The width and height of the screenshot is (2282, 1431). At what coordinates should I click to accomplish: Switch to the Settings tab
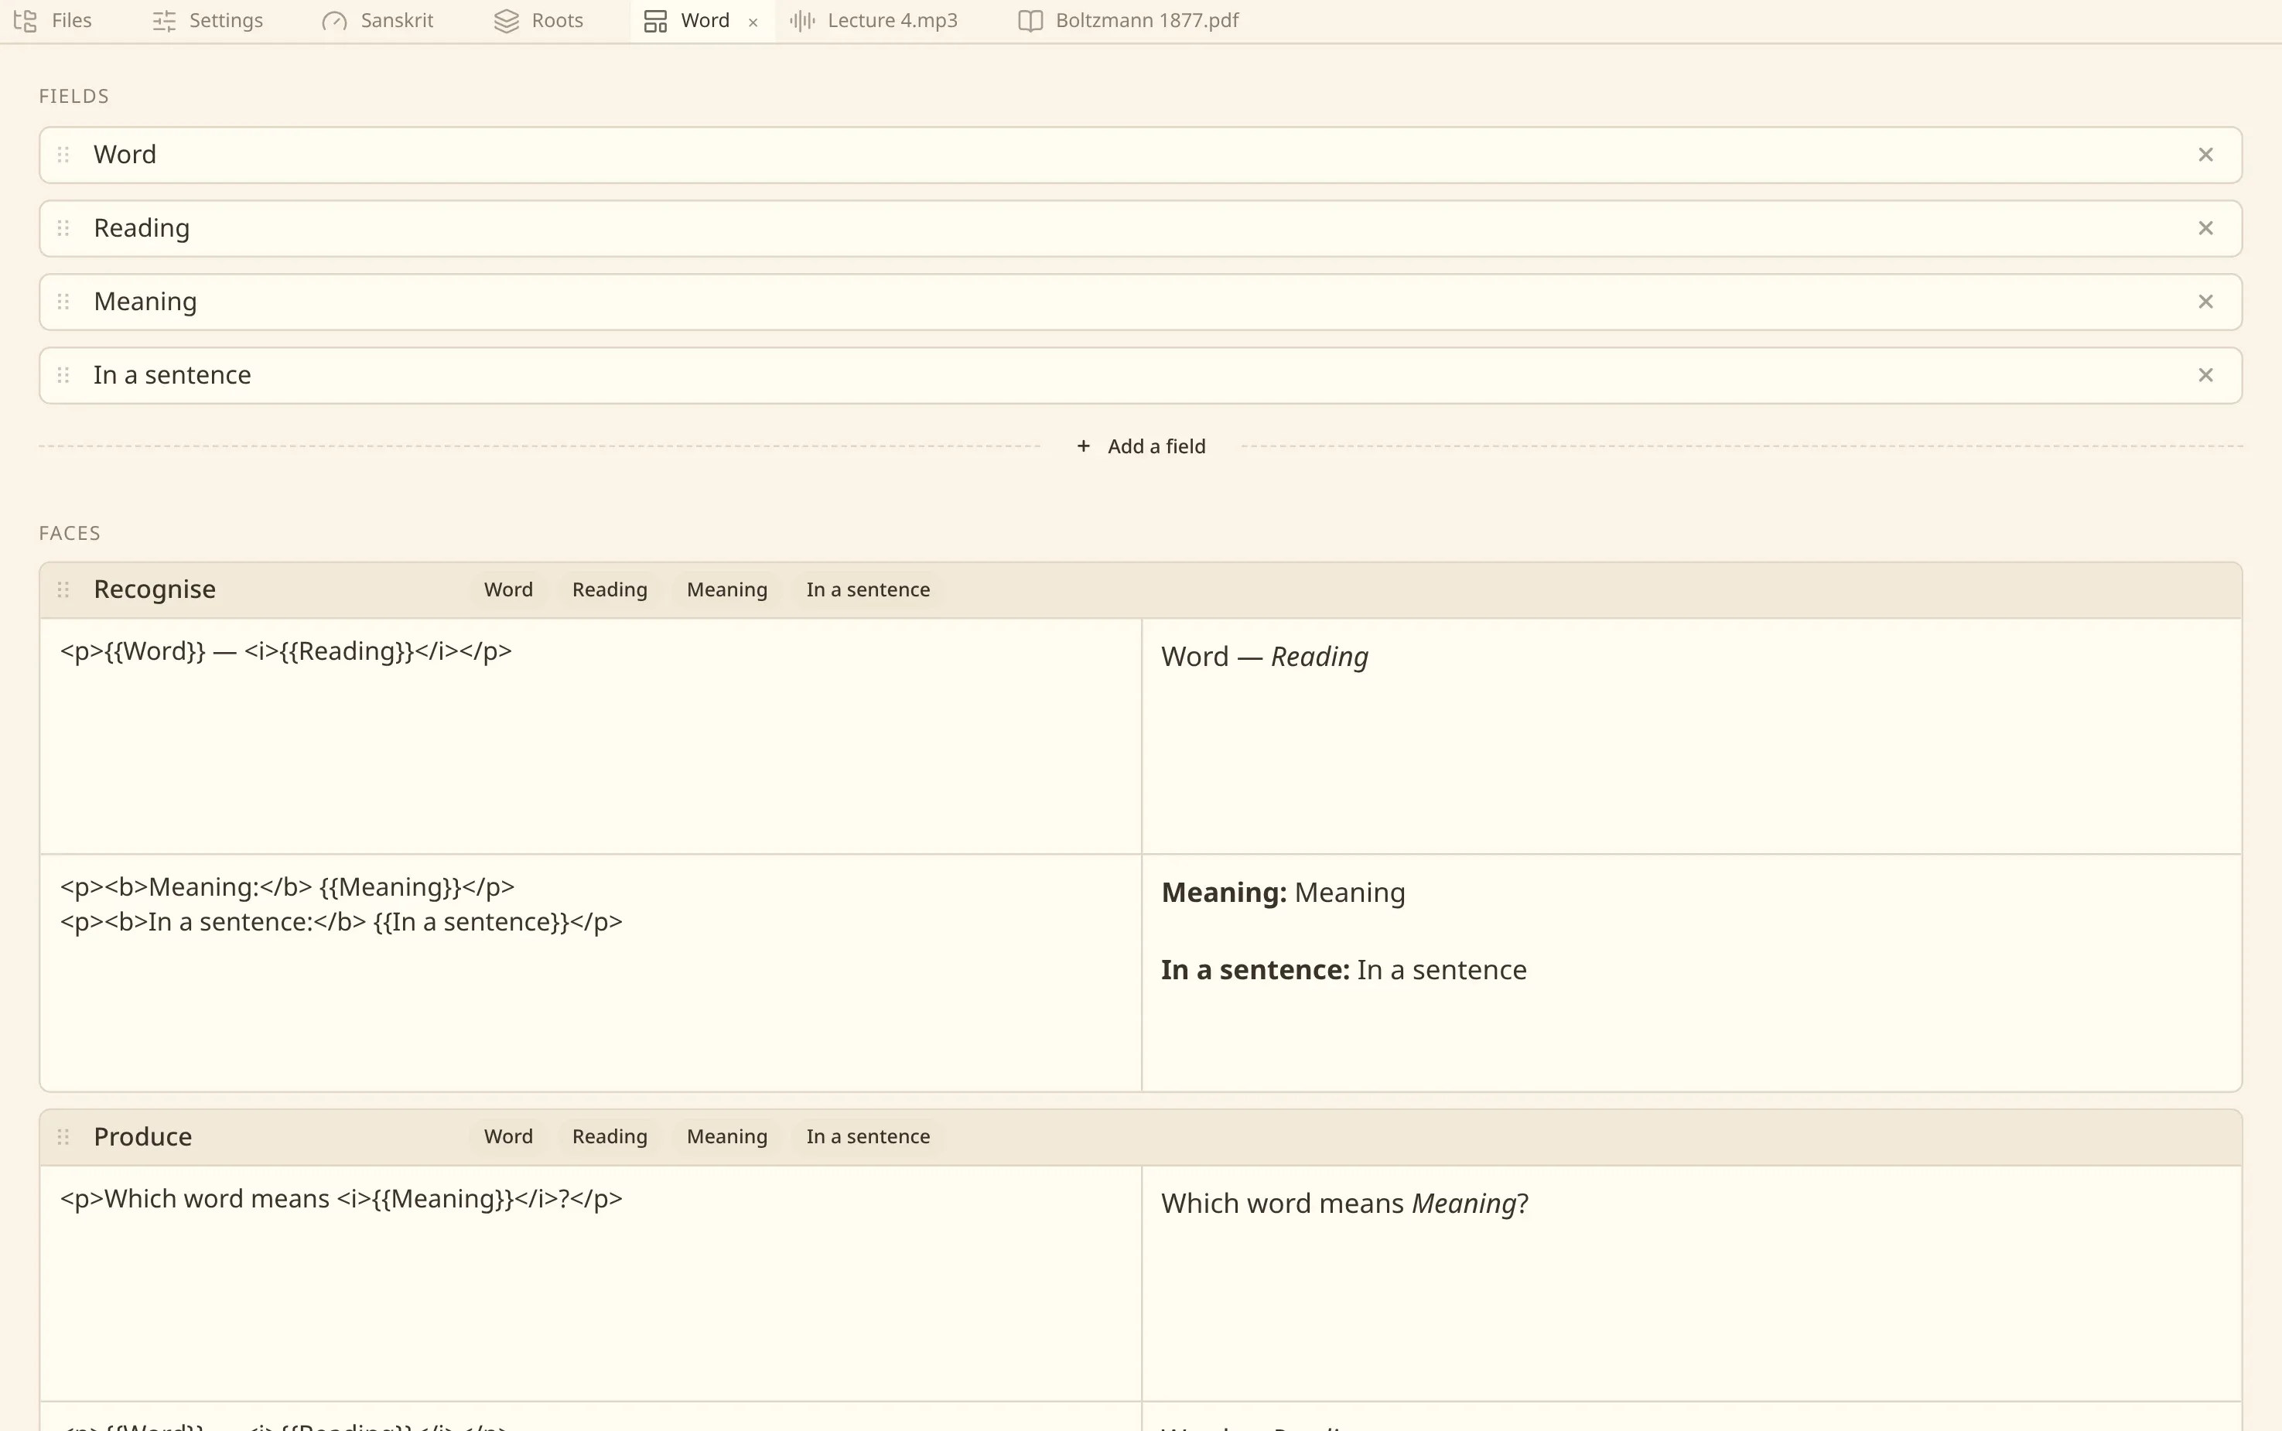(207, 21)
